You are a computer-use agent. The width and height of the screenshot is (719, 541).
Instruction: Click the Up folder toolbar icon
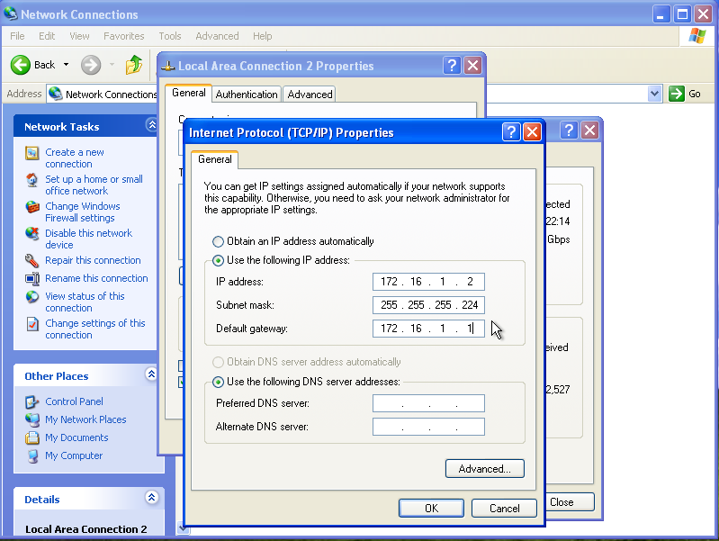point(134,65)
